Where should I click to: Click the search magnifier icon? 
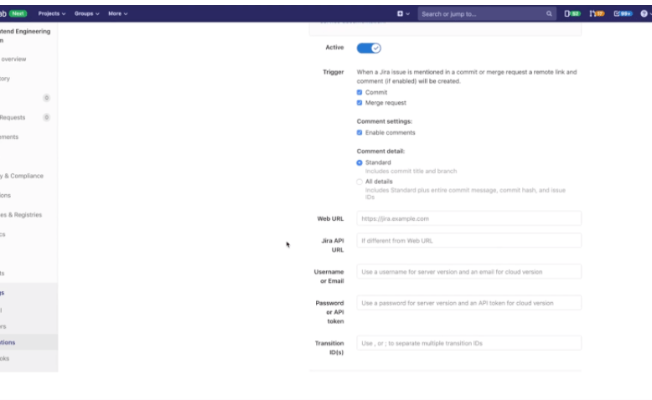tap(549, 14)
